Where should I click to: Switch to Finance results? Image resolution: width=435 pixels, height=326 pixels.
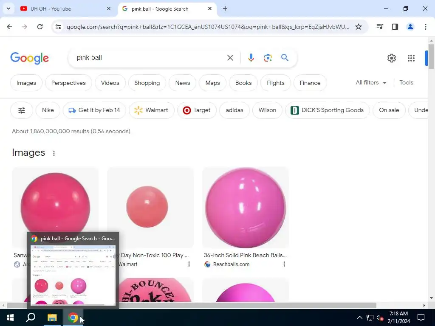[310, 83]
